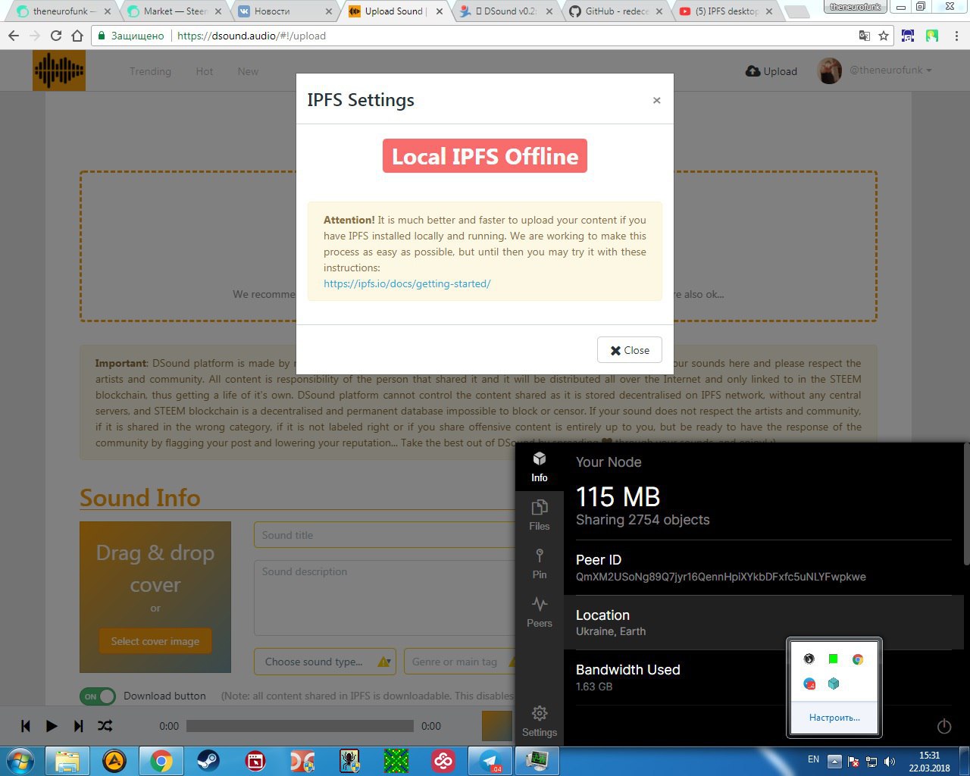Open the ipfs.io getting-started link
The image size is (970, 776).
[407, 283]
